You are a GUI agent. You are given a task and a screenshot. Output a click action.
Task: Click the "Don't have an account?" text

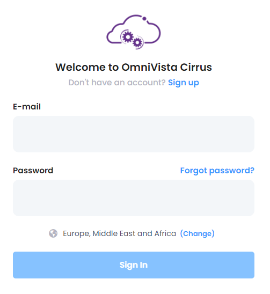[x=117, y=83]
